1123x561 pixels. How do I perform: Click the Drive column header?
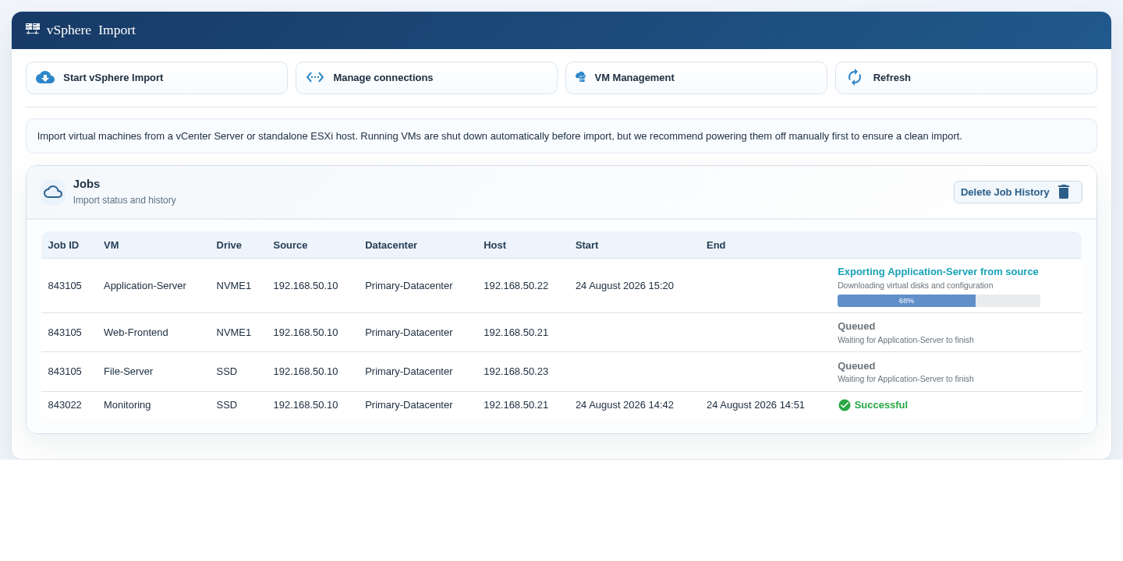pyautogui.click(x=229, y=245)
